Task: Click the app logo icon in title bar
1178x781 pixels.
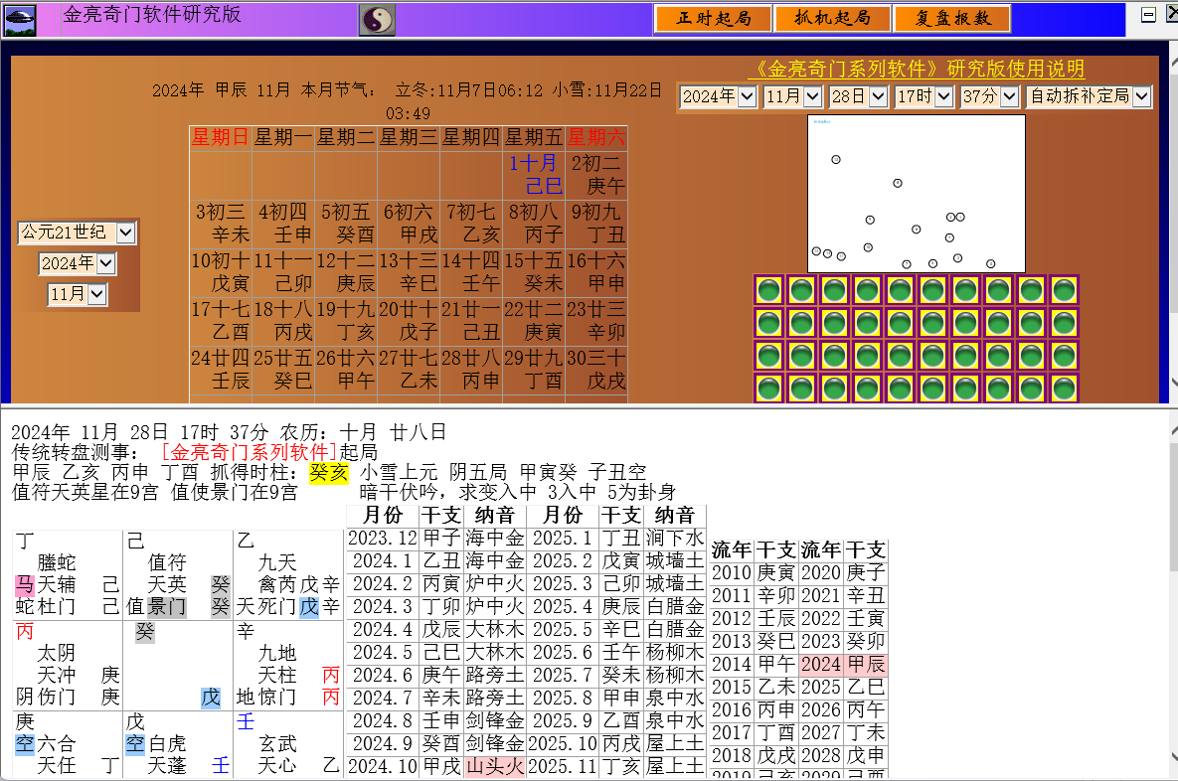Action: tap(20, 19)
